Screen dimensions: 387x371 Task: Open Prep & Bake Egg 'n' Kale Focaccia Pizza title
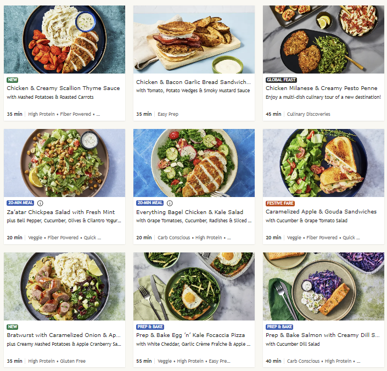(190, 335)
